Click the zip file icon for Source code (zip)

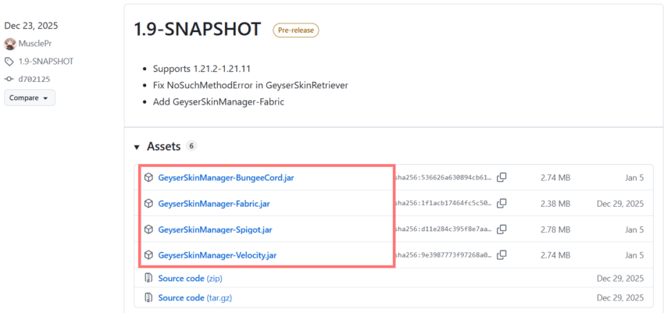point(148,279)
